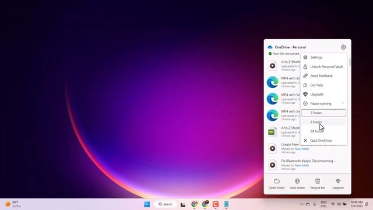Open the Task View taskbar icon
The width and height of the screenshot is (373, 210).
click(182, 205)
